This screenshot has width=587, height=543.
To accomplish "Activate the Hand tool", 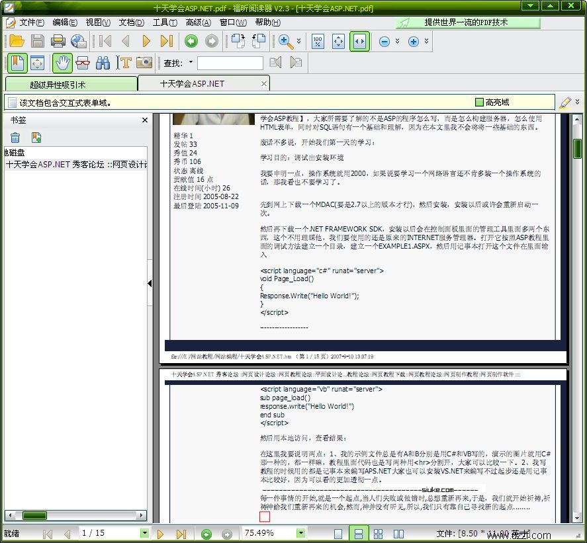I will (62, 63).
